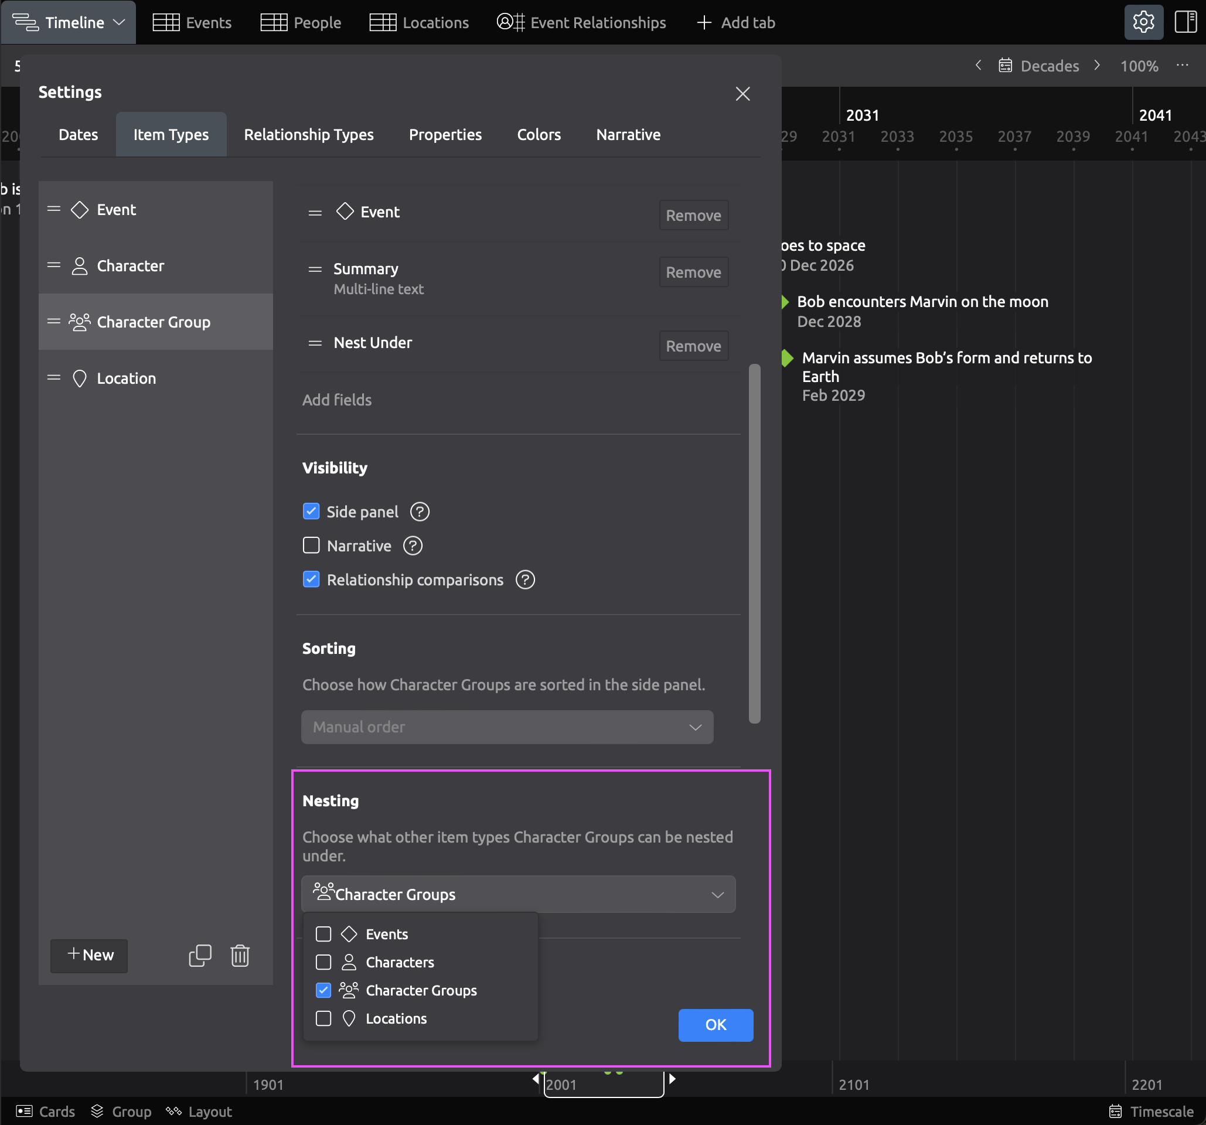1206x1125 pixels.
Task: Check the Locations nesting option
Action: coord(323,1018)
